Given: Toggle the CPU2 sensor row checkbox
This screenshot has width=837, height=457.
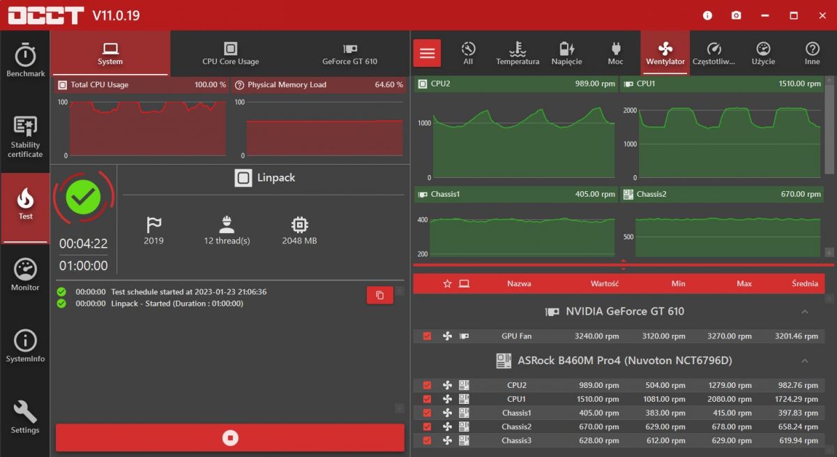Looking at the screenshot, I should tap(427, 385).
